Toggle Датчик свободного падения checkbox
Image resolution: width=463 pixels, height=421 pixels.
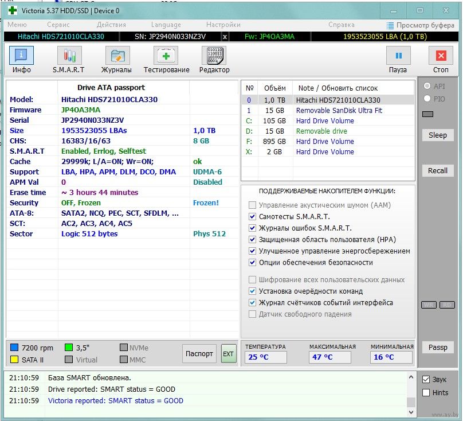coord(252,314)
